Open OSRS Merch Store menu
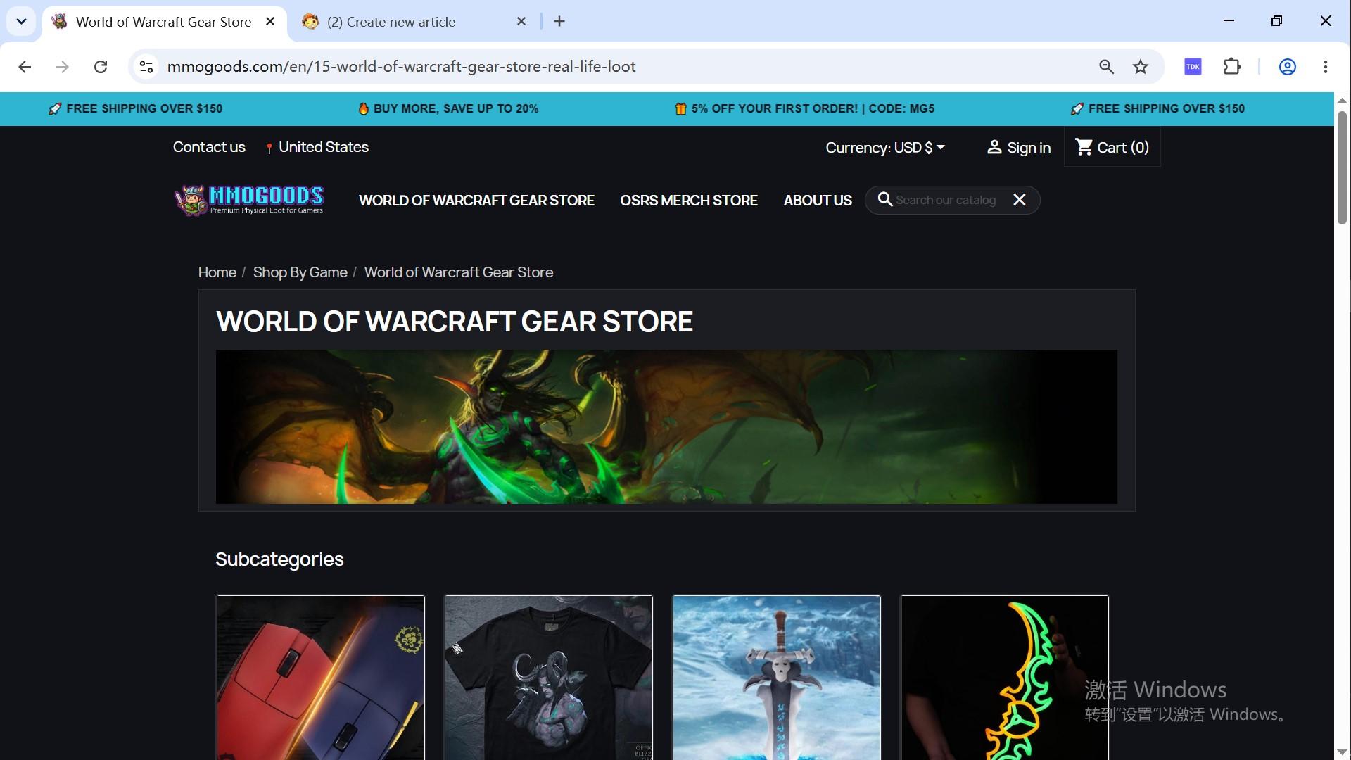 [x=689, y=201]
